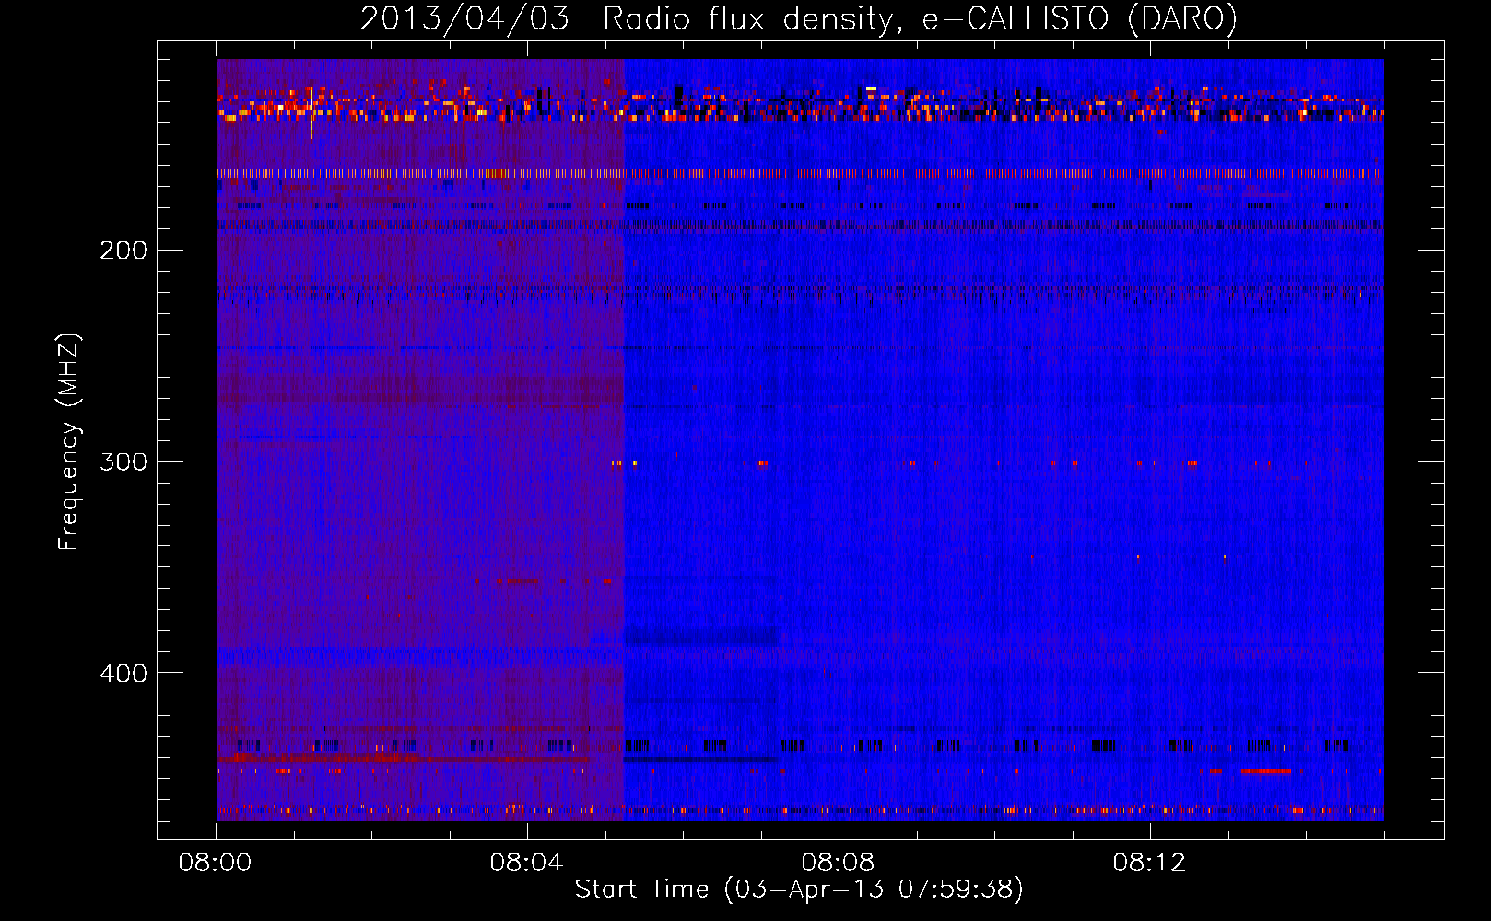
Task: Click the '400' frequency tick label
Action: point(123,673)
